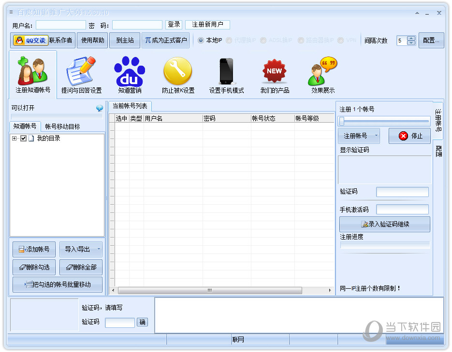Switch to the 帐号移动目标 tab
The width and height of the screenshot is (452, 352).
[x=62, y=127]
